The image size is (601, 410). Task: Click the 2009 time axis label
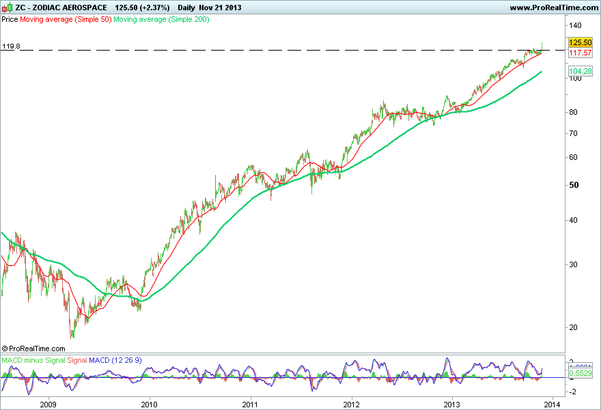pos(48,405)
